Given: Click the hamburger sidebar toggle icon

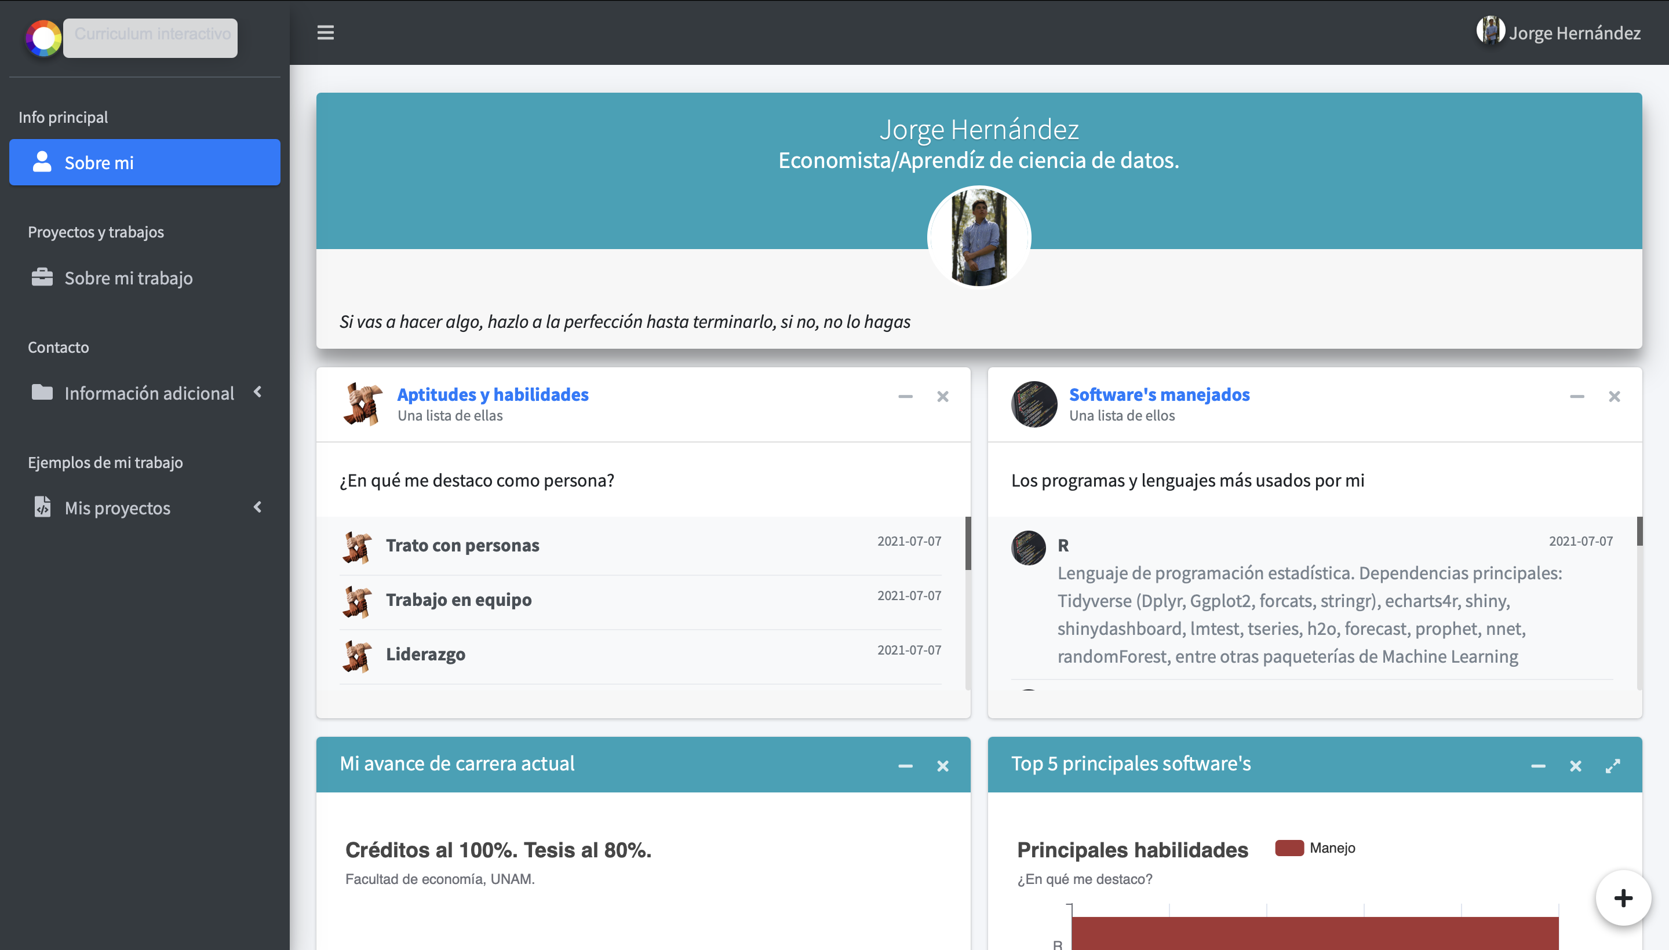Looking at the screenshot, I should 325,32.
